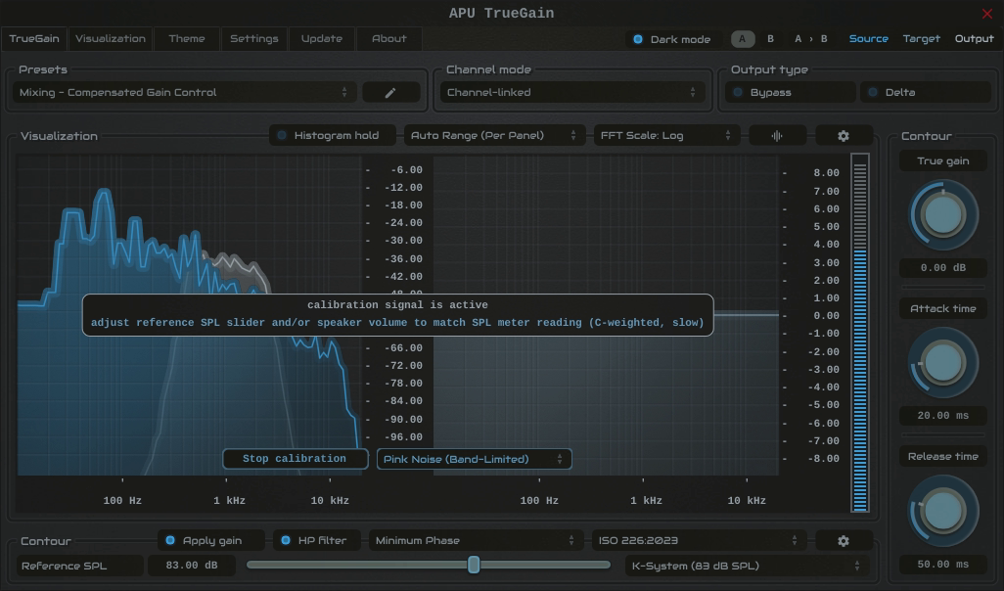This screenshot has height=591, width=1004.
Task: Switch to the Visualization tab
Action: click(x=111, y=39)
